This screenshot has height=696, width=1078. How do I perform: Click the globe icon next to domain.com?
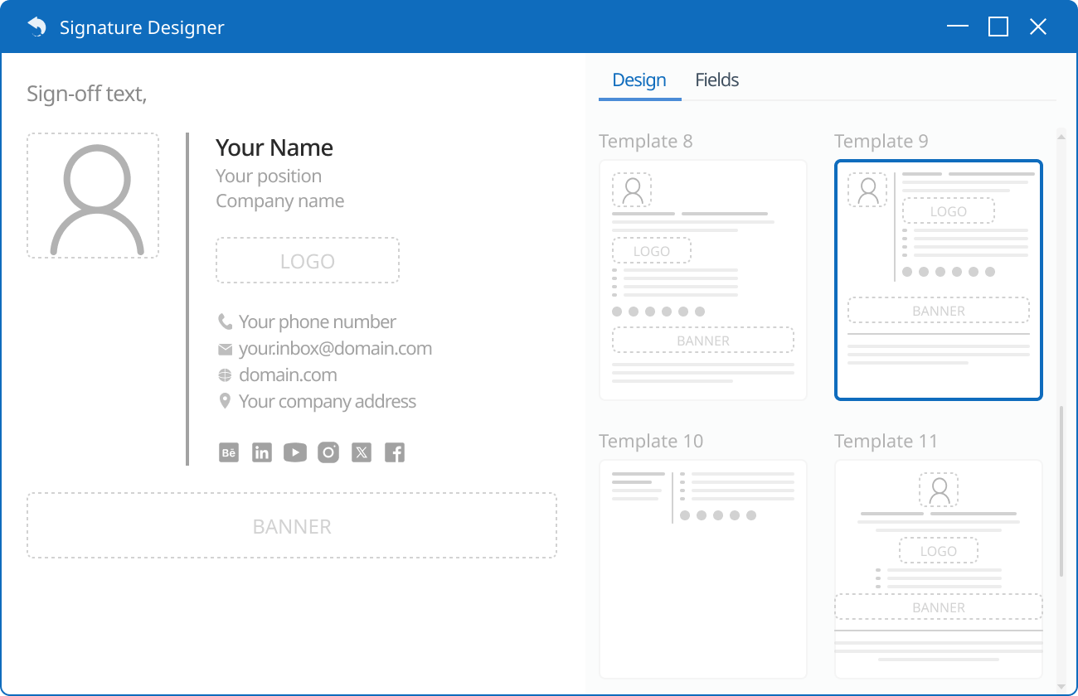click(x=225, y=375)
